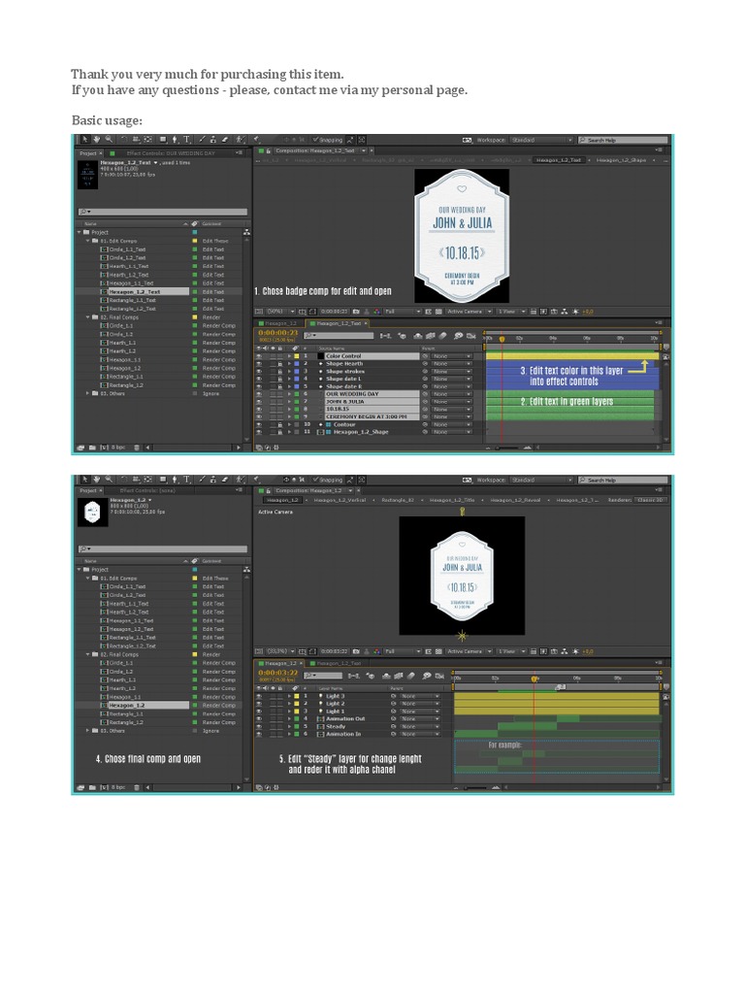Open the (50%) magnification dropdown

point(282,312)
